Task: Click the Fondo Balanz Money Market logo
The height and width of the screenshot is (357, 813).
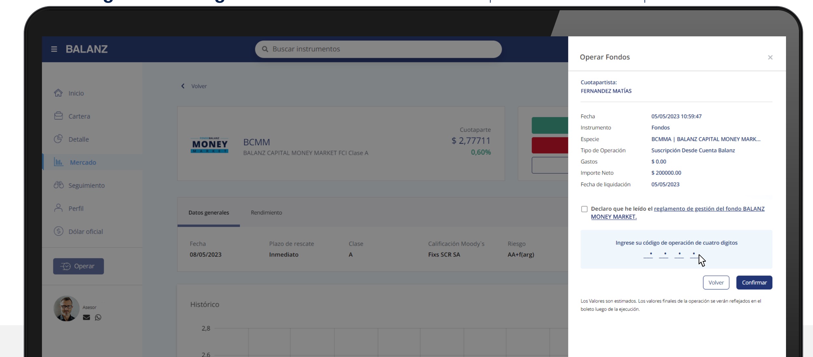Action: coord(209,145)
